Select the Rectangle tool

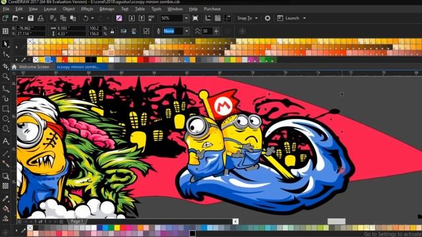[x=5, y=109]
